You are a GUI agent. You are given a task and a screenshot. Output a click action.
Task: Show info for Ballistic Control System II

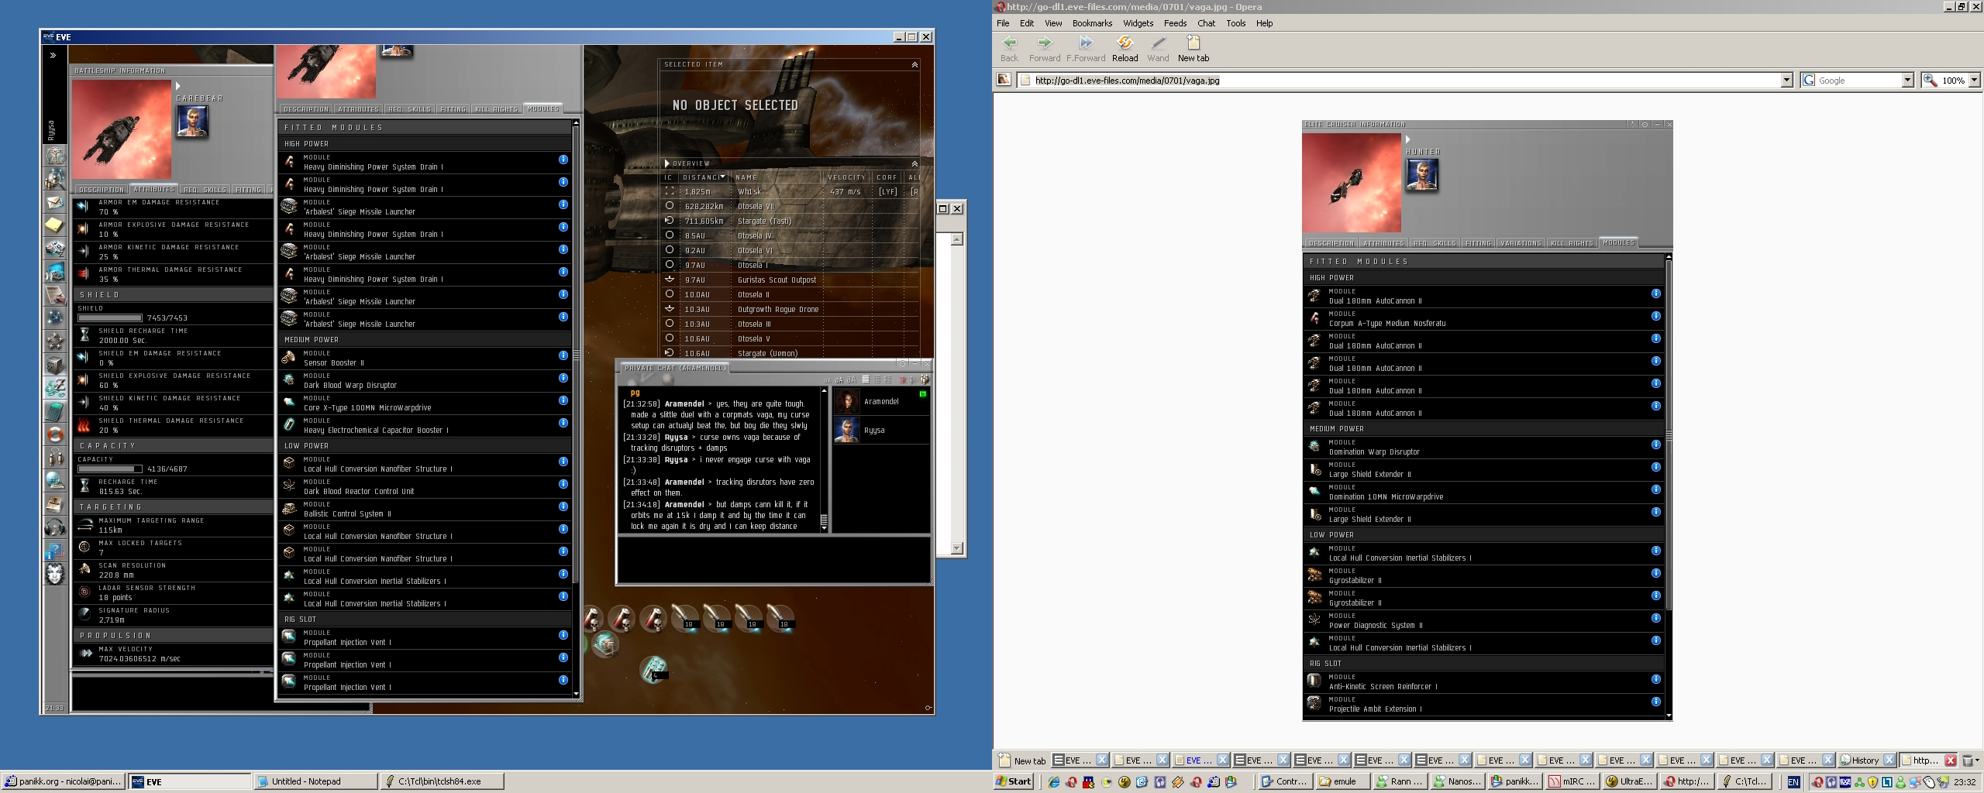point(563,506)
